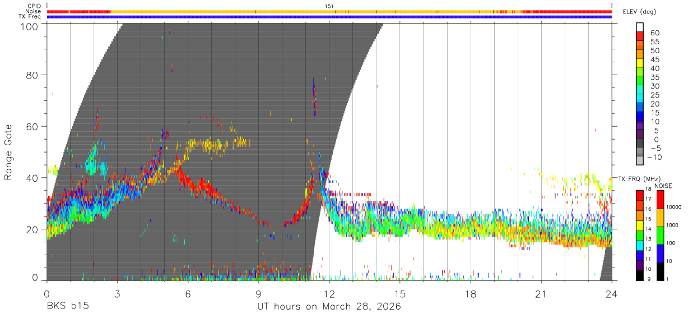Click the "35" label on the ELEV color bar
Screen dimensions: 688x318
tap(654, 77)
